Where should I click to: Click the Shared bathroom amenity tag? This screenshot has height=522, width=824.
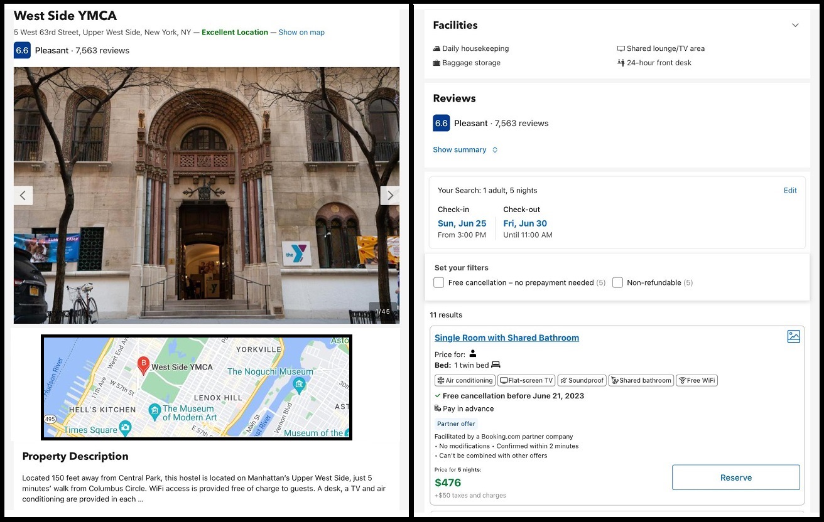pyautogui.click(x=641, y=380)
